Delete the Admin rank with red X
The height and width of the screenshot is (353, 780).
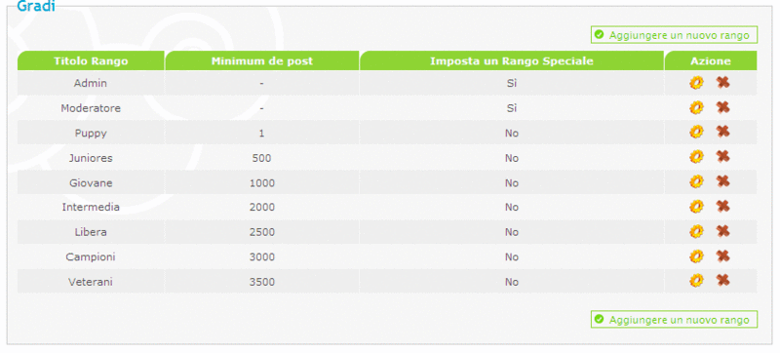click(x=722, y=83)
